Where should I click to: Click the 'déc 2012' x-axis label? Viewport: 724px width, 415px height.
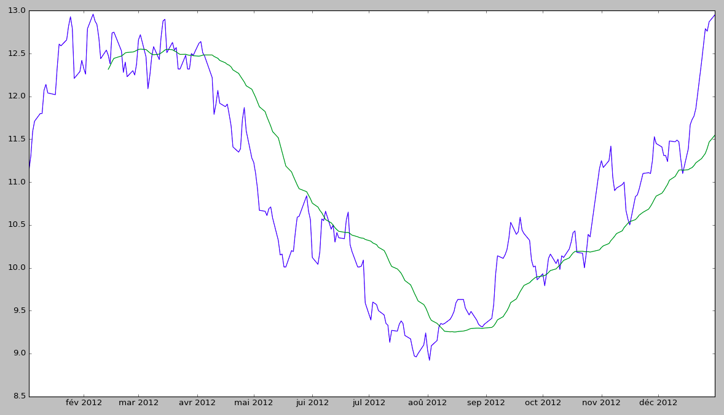click(658, 403)
